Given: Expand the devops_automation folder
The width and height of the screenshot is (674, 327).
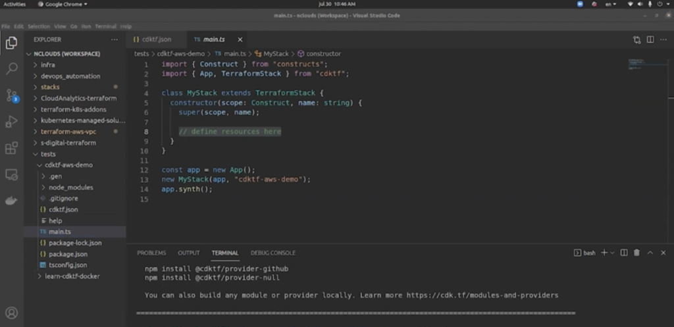Looking at the screenshot, I should tap(75, 76).
